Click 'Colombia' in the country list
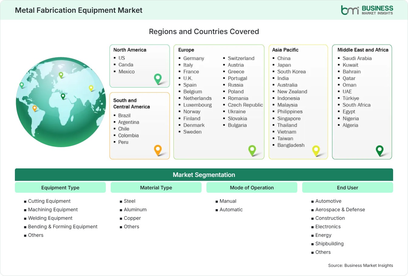The width and height of the screenshot is (408, 276). [128, 136]
